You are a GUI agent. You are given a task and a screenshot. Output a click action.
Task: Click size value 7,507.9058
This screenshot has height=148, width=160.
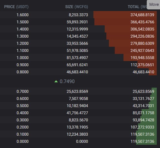pos(78,99)
